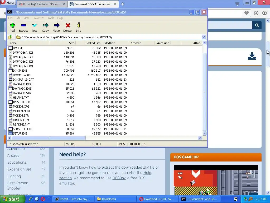Open the File menu in 7-Zip
This screenshot has height=203, width=270.
click(x=10, y=18)
